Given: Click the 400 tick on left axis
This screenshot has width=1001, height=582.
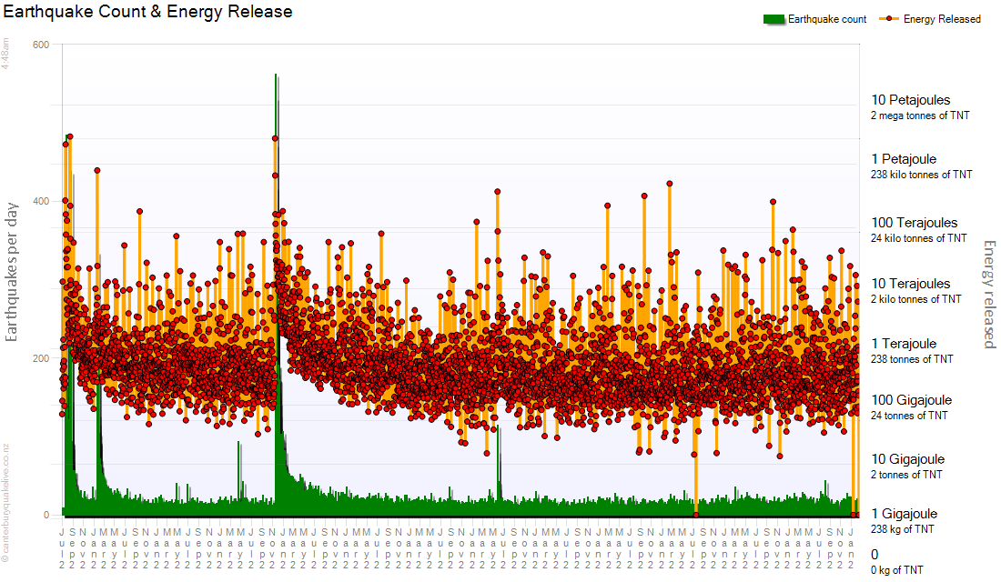Looking at the screenshot, I should tap(41, 201).
